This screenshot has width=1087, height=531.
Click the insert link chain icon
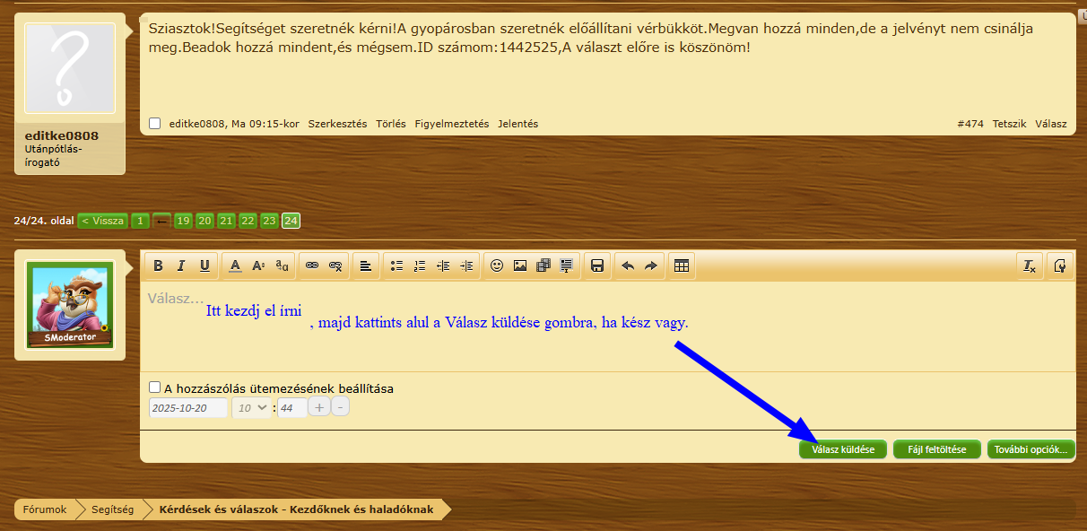tap(312, 265)
